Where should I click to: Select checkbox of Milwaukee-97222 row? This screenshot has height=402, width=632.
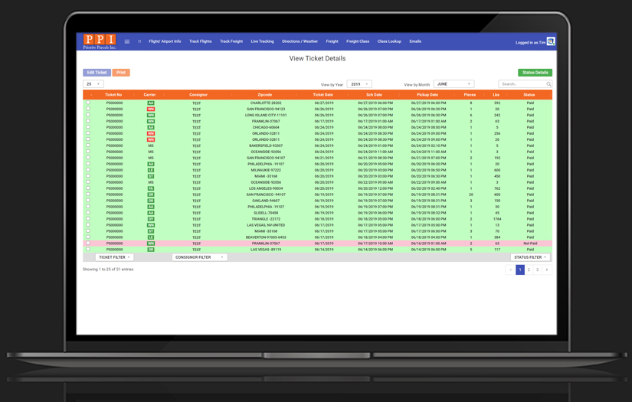tap(88, 169)
